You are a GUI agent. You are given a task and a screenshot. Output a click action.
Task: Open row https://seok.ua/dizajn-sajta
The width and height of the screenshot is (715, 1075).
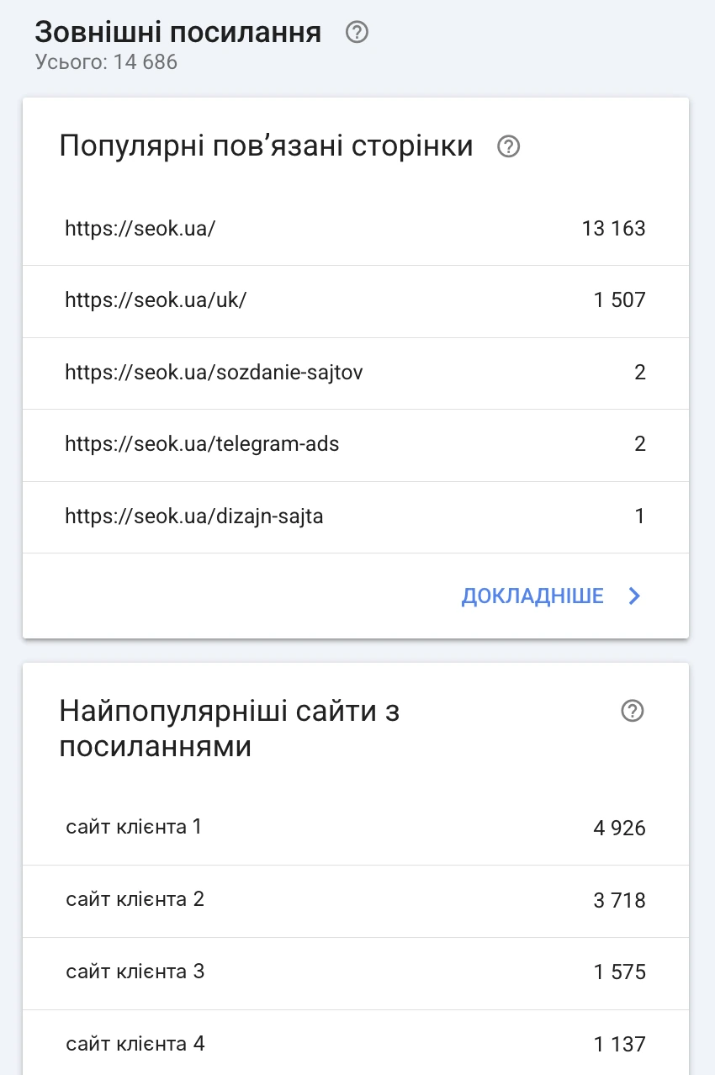pyautogui.click(x=356, y=516)
